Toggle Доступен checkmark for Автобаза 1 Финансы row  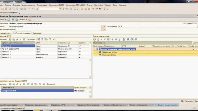80,57
